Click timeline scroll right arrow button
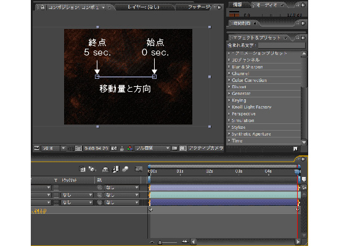The width and height of the screenshot is (339, 246). tap(298, 242)
